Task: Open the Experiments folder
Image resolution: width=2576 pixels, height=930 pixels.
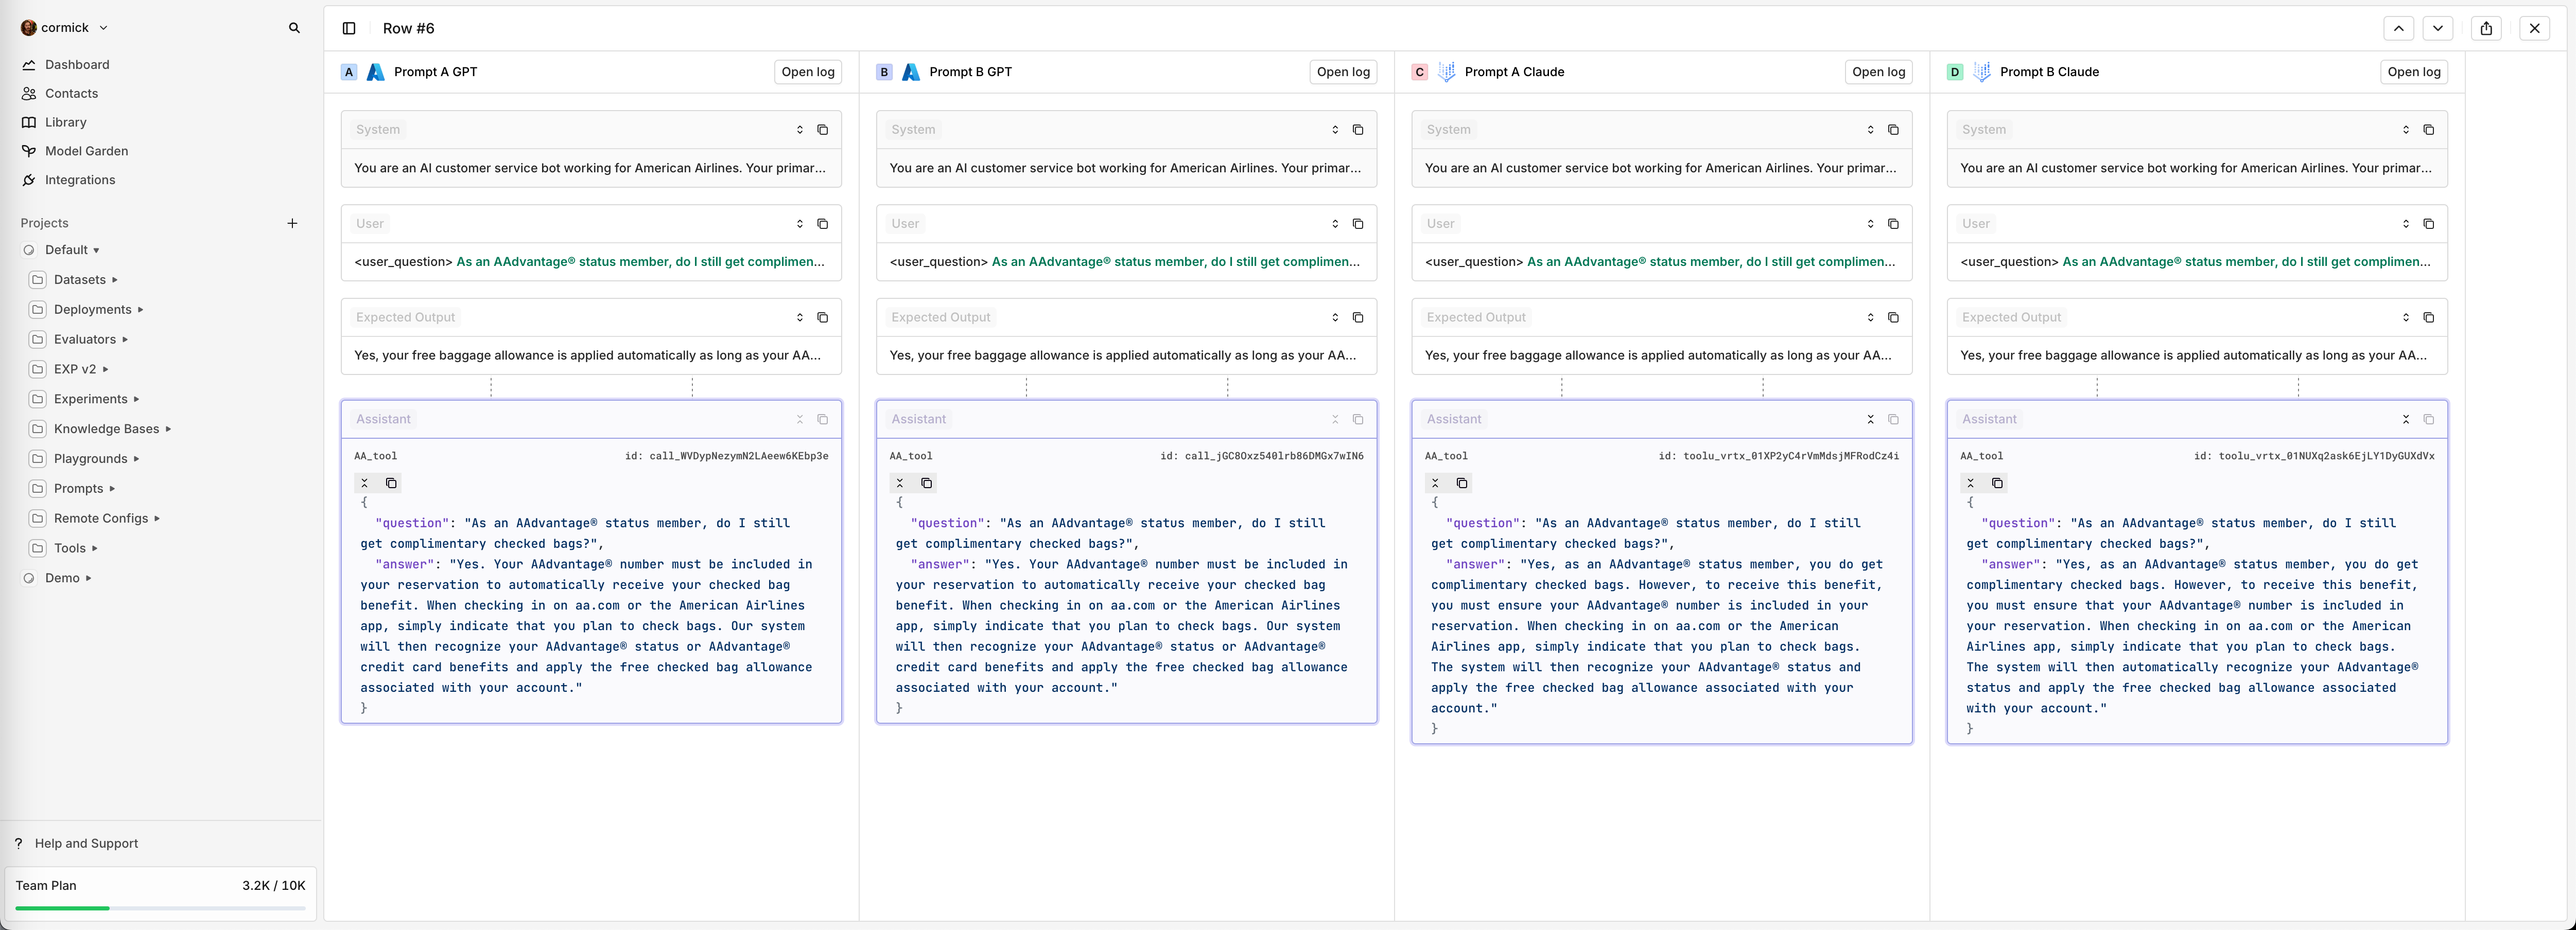Action: (x=90, y=400)
